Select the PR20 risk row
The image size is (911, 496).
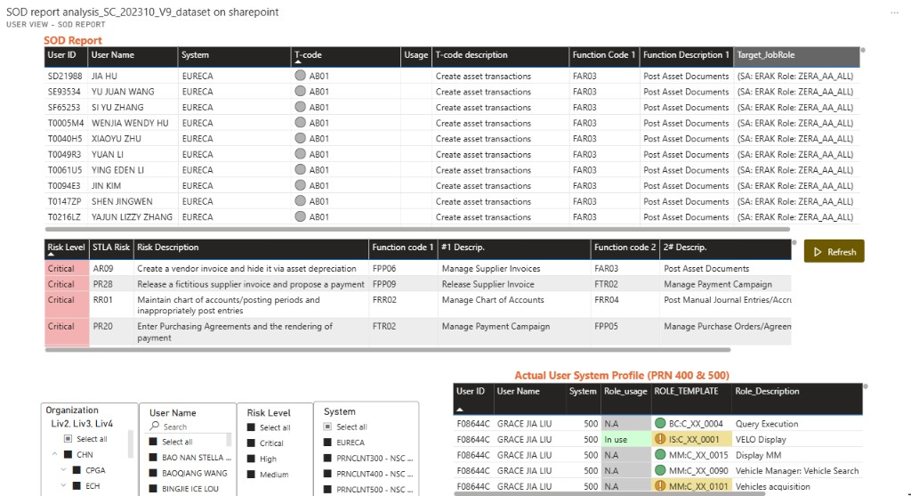pos(417,331)
